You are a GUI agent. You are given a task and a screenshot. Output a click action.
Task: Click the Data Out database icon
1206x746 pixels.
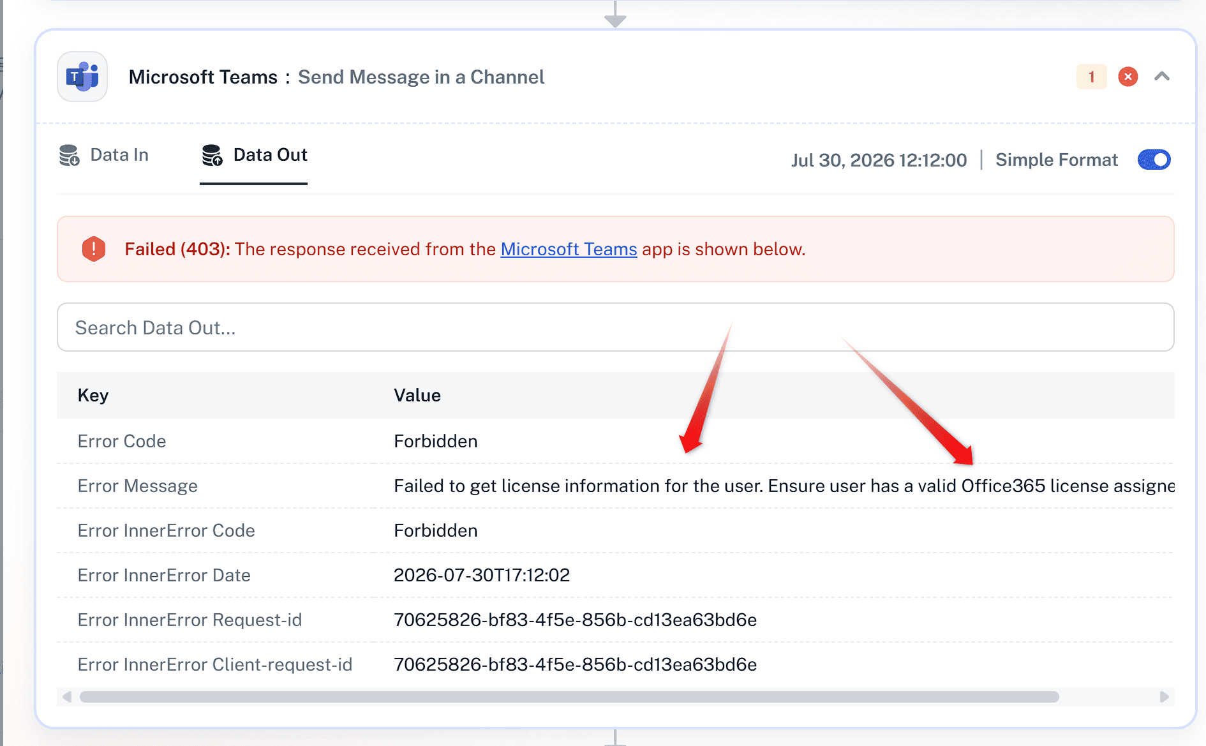(212, 155)
